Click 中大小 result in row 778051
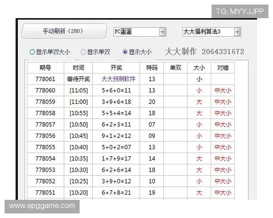The image size is (273, 218). (222, 193)
